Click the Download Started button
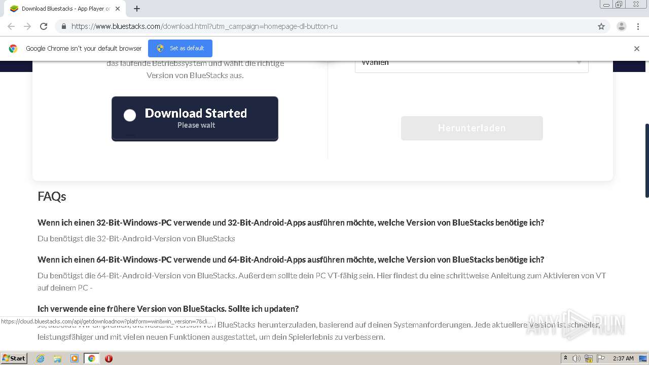Image resolution: width=649 pixels, height=365 pixels. [x=195, y=119]
